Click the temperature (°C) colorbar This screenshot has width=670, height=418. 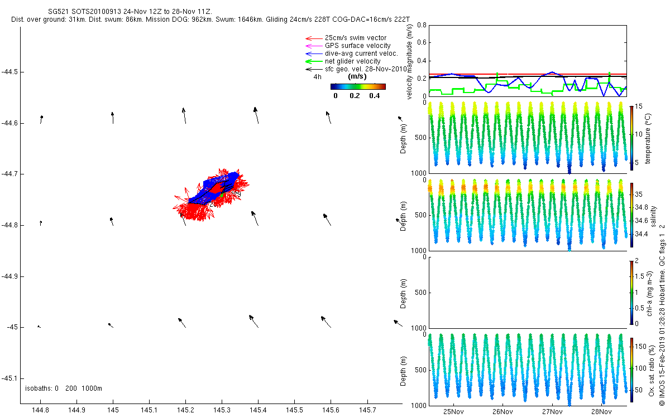click(x=631, y=138)
